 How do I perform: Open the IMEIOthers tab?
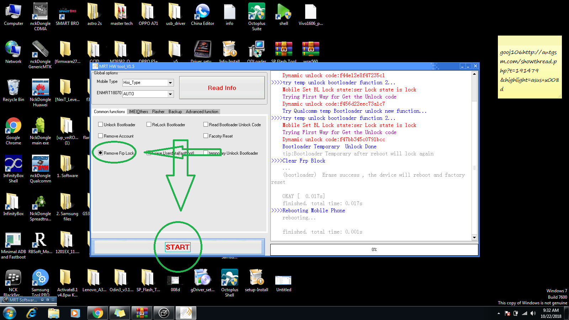tap(138, 112)
